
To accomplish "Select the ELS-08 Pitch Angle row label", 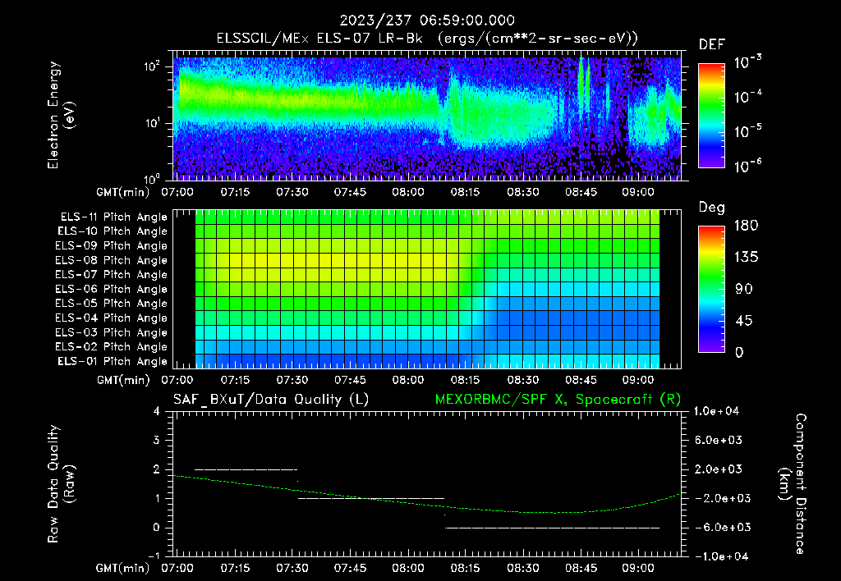I will click(x=112, y=260).
